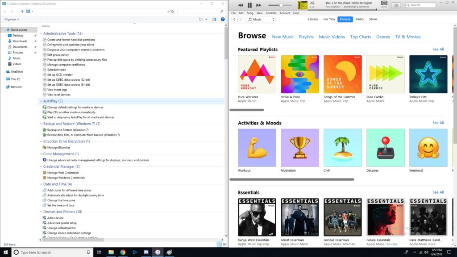Toggle the repeat button in iTunes
Screen dimensions: 457x257
click(x=384, y=3)
